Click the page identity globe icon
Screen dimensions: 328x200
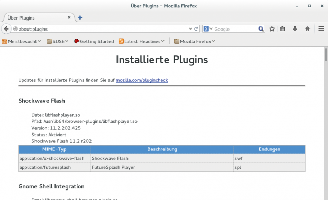pyautogui.click(x=15, y=29)
